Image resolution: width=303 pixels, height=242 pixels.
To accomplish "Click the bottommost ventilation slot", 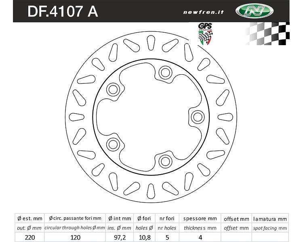I will (151, 191).
